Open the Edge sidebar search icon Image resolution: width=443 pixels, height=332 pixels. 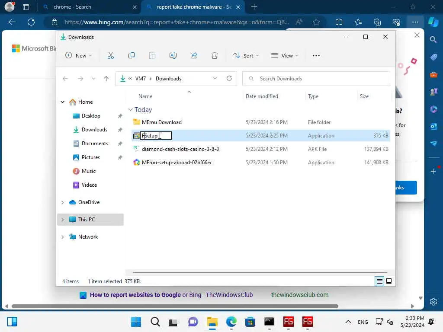(433, 39)
